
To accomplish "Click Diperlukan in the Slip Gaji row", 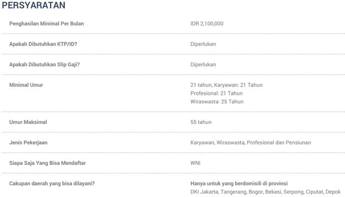I will coord(203,64).
